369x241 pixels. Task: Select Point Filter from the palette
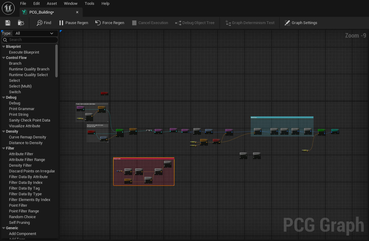click(x=18, y=205)
